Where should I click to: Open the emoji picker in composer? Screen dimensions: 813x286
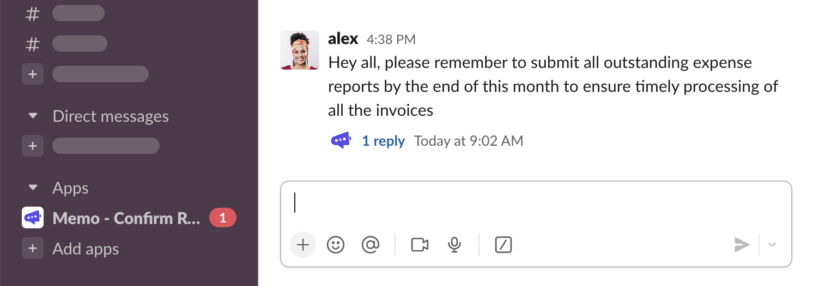point(336,245)
